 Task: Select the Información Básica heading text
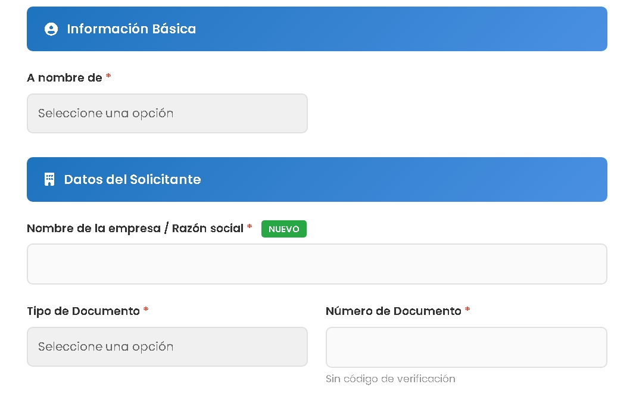(131, 29)
